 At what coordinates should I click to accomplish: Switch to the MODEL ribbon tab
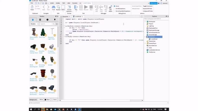[58, 3]
